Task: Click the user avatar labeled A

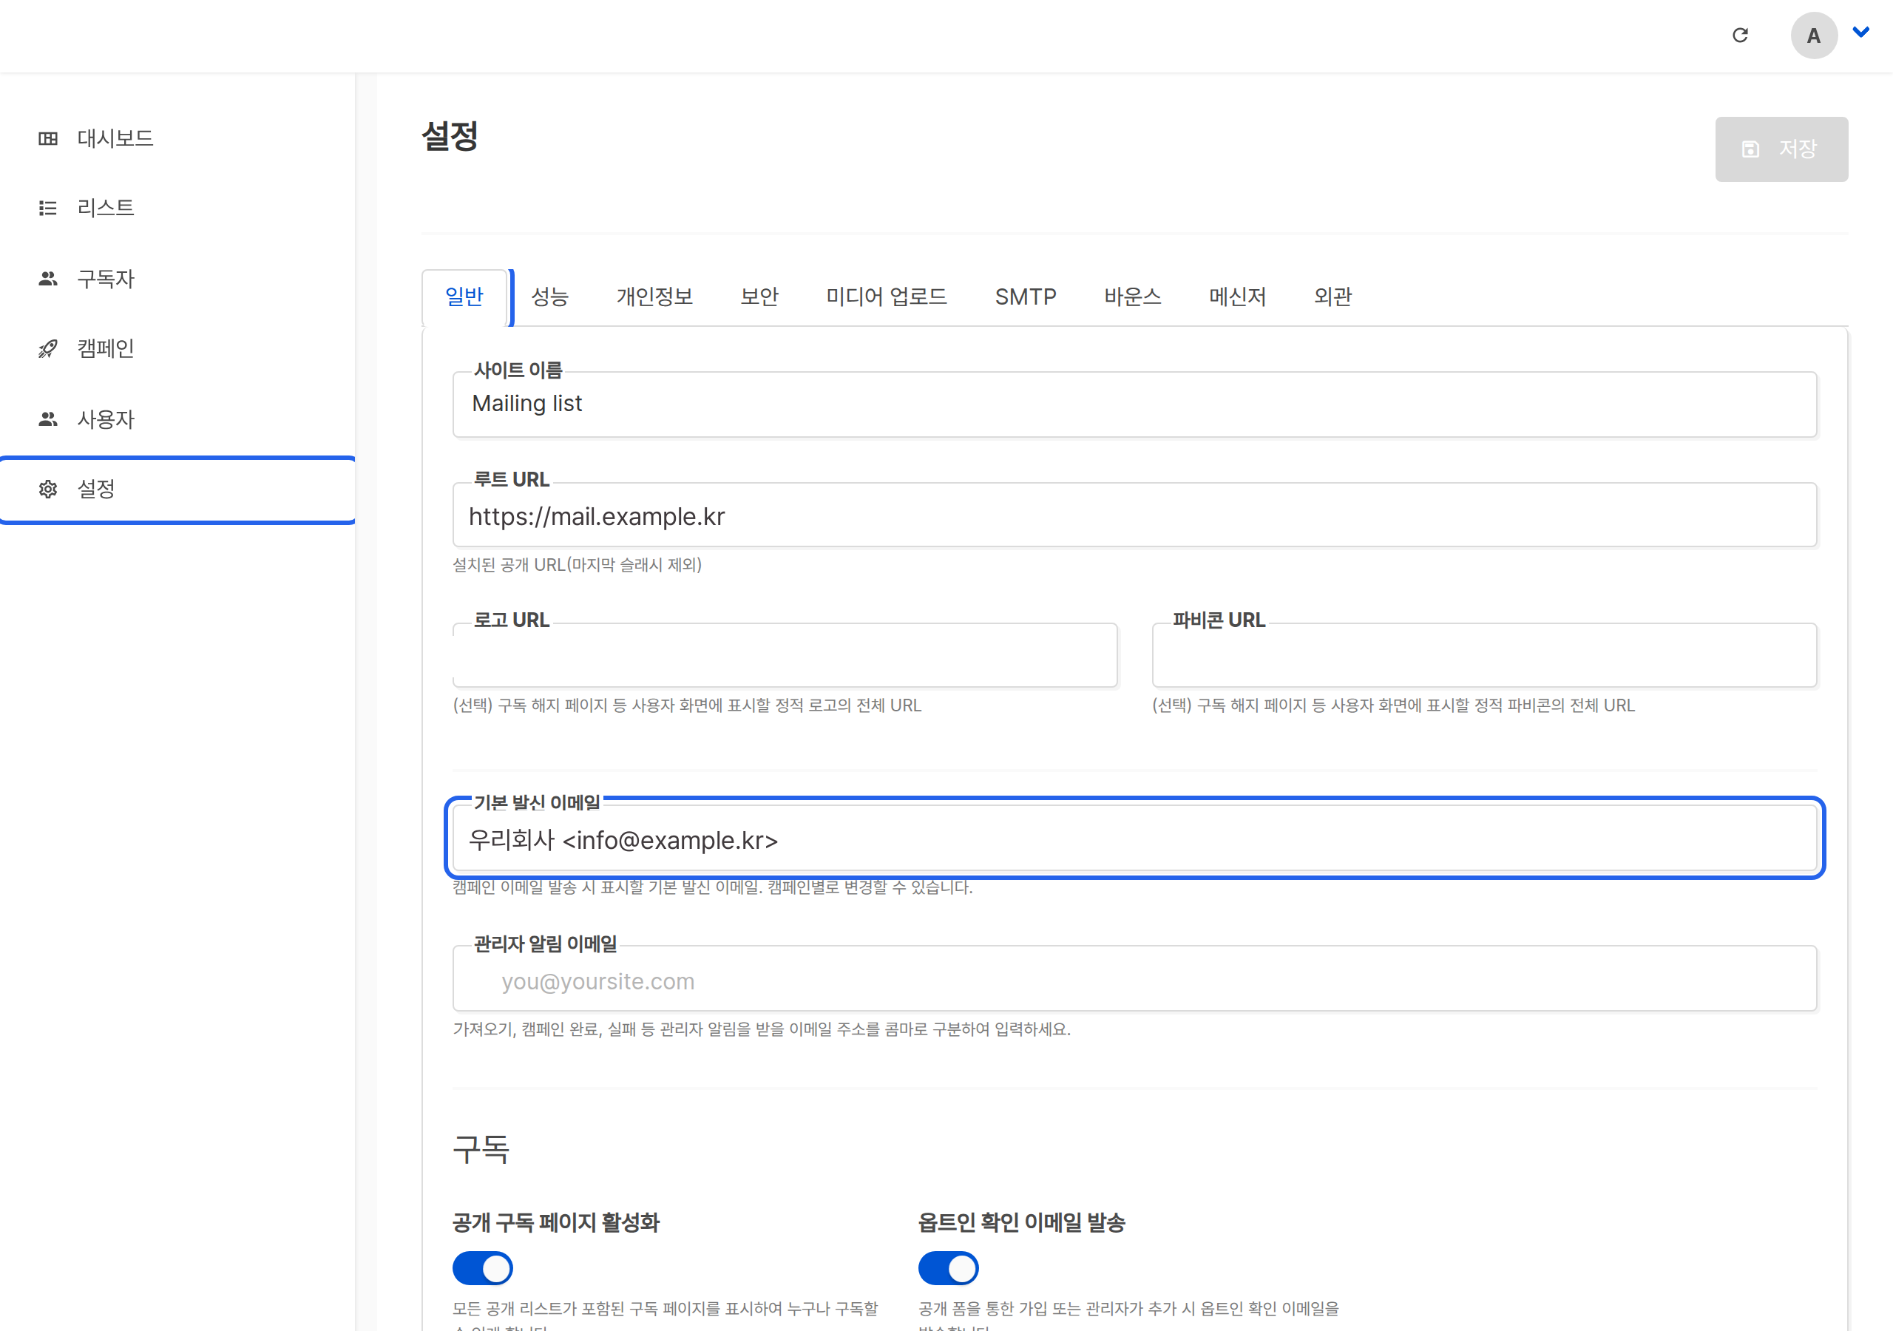Action: click(1814, 35)
